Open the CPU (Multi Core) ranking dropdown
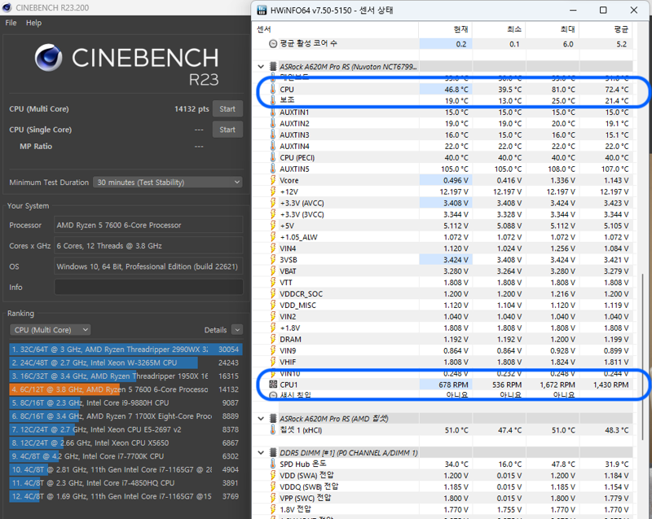This screenshot has height=519, width=652. pyautogui.click(x=50, y=330)
